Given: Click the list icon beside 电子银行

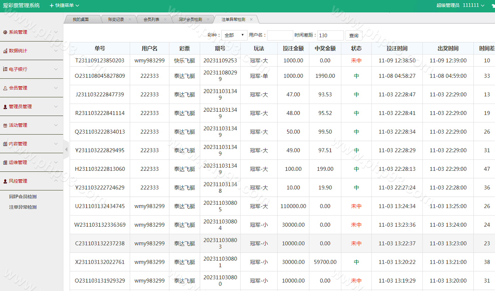Looking at the screenshot, I should click(5, 69).
